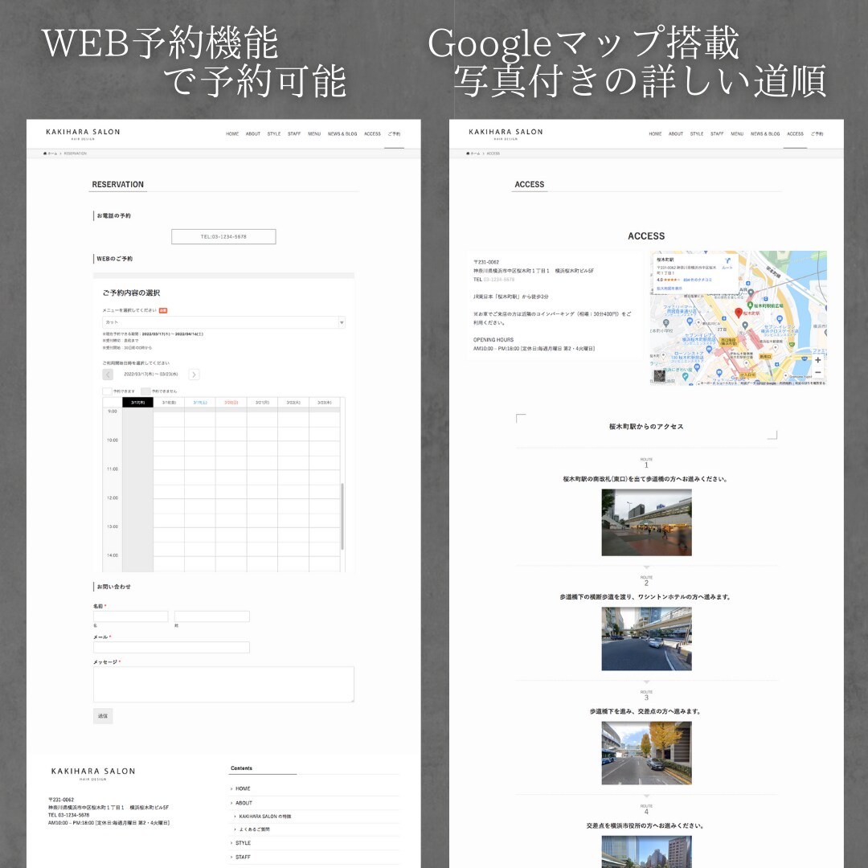Image resolution: width=868 pixels, height=868 pixels.
Task: Click home breadcrumb icon on access page
Action: coord(468,154)
